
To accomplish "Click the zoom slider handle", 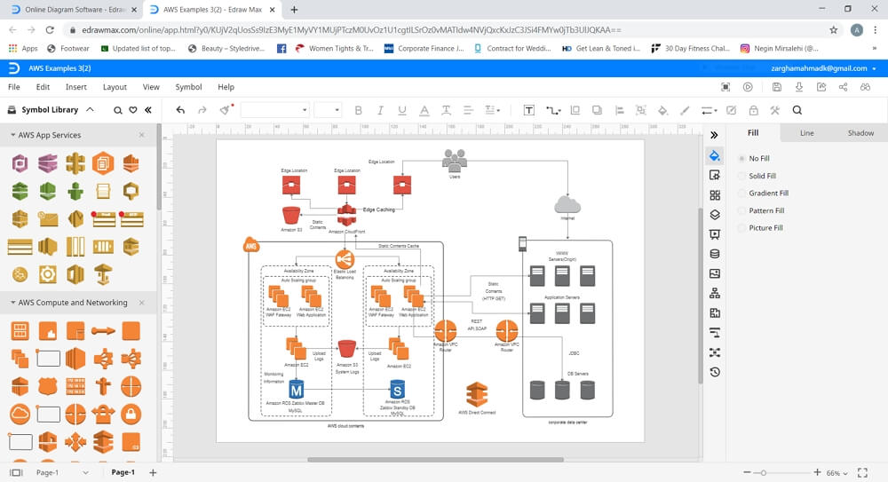I will pyautogui.click(x=764, y=472).
